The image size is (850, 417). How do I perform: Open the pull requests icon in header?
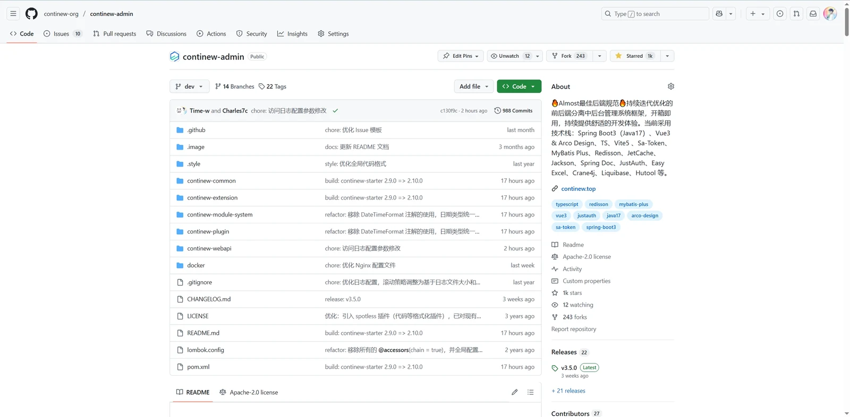click(796, 14)
